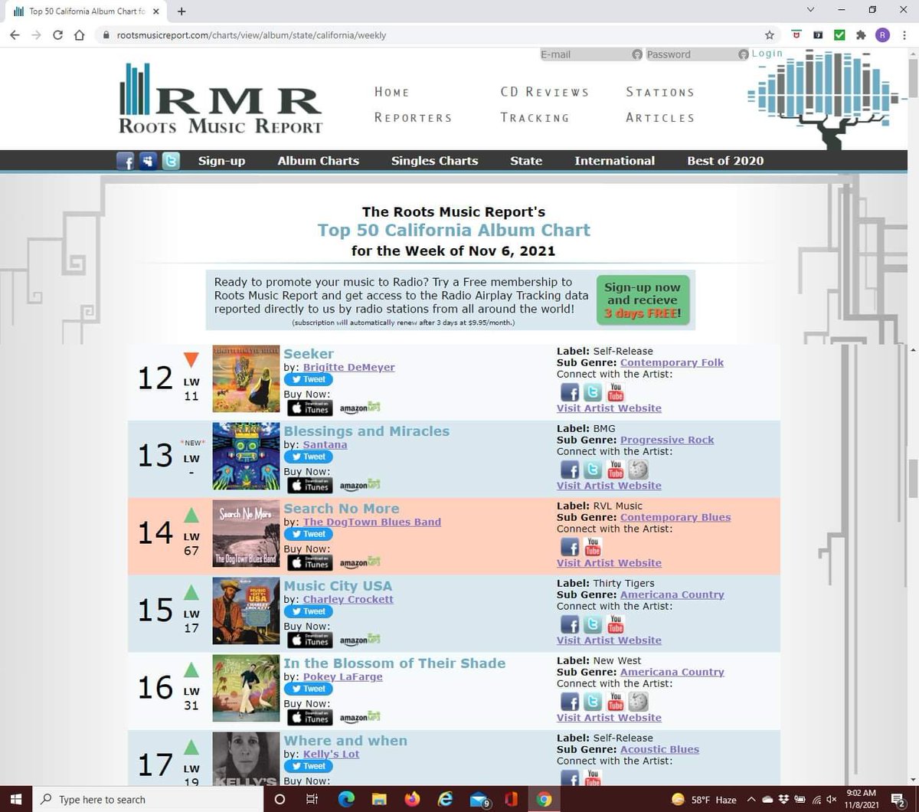This screenshot has width=919, height=812.
Task: Open Brigitte DeMeyer's YouTube icon
Action: [616, 392]
